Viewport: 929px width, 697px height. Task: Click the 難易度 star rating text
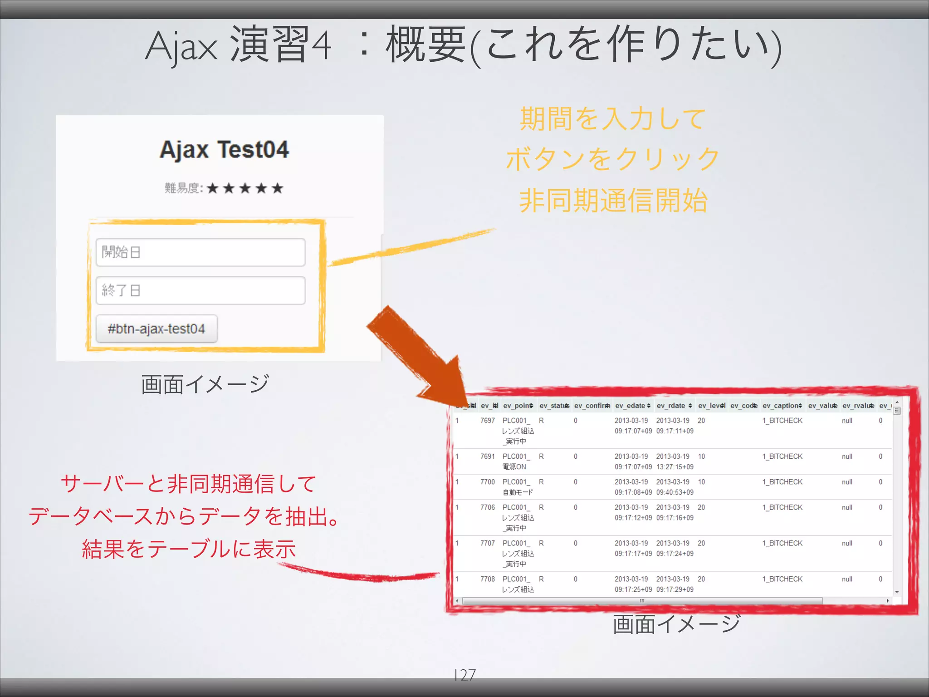[x=224, y=188]
